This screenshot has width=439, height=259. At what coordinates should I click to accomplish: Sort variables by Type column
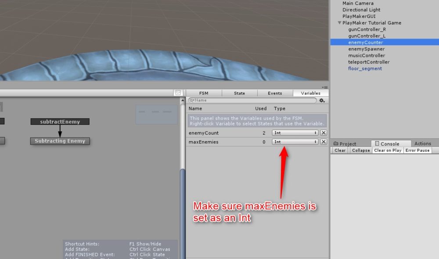coord(279,108)
